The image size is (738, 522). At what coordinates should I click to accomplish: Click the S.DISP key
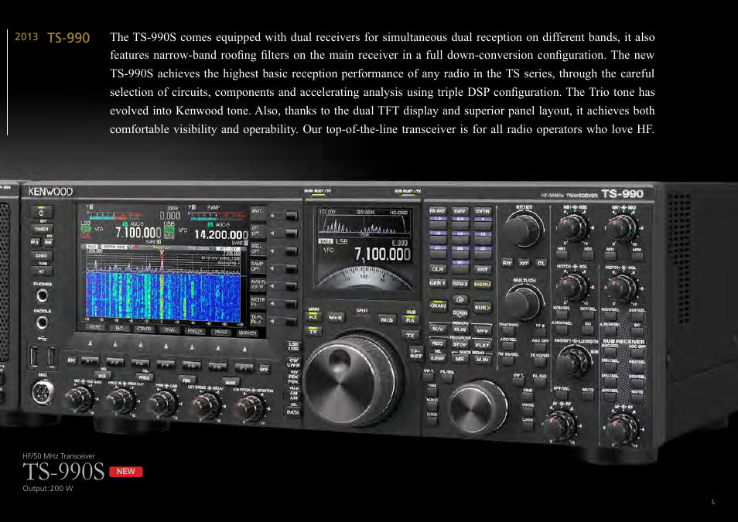tap(437, 358)
